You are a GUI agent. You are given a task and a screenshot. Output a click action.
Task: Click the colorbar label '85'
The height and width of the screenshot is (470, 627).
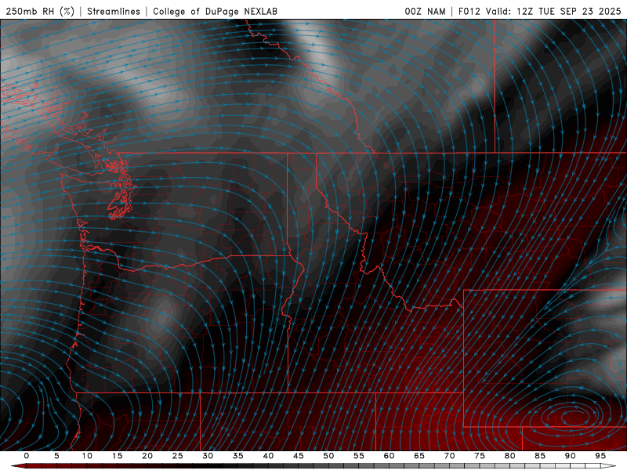click(540, 456)
